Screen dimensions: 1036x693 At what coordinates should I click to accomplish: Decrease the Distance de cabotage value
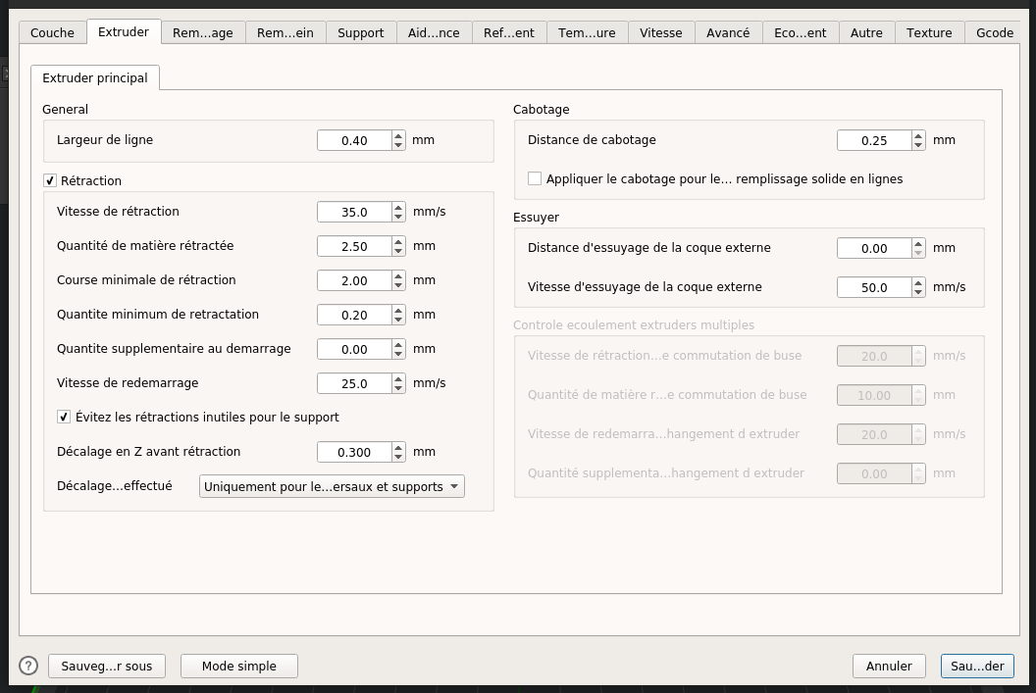pos(918,145)
